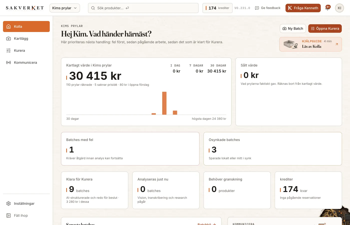This screenshot has width=350, height=225.
Task: Go to Kolla in the sidebar
Action: coord(26,26)
